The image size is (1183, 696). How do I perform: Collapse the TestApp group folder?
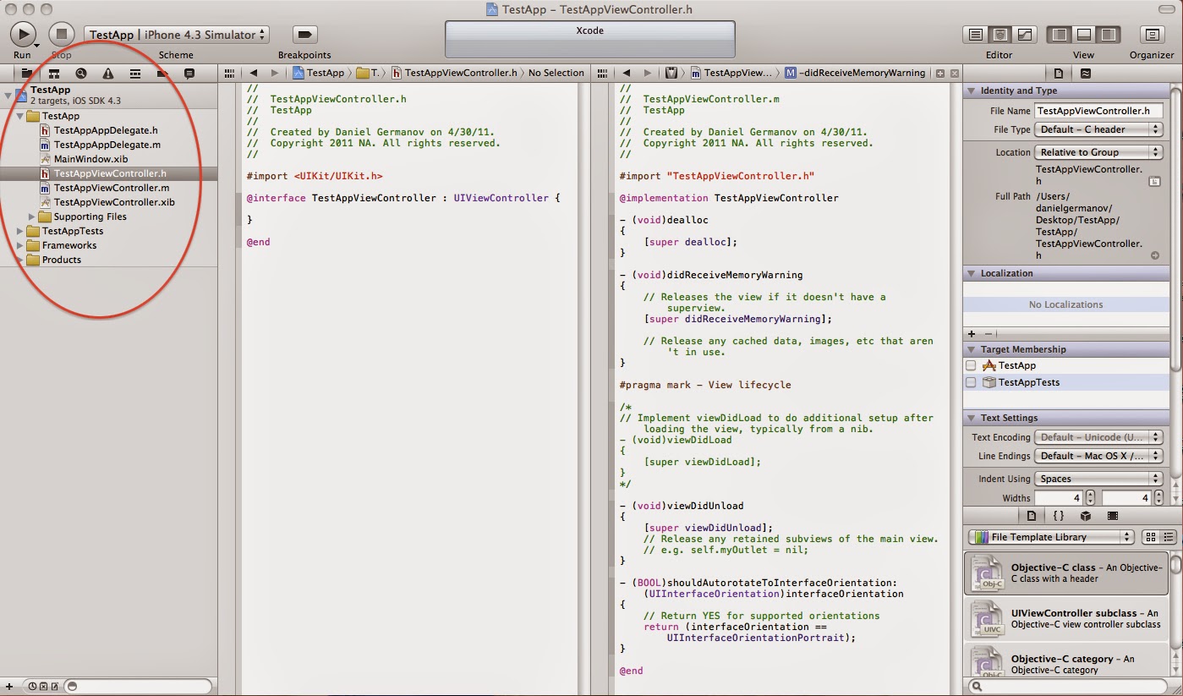pos(20,116)
